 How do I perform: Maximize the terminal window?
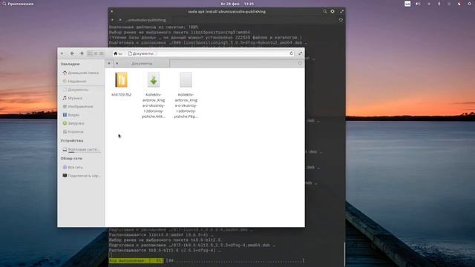click(341, 12)
